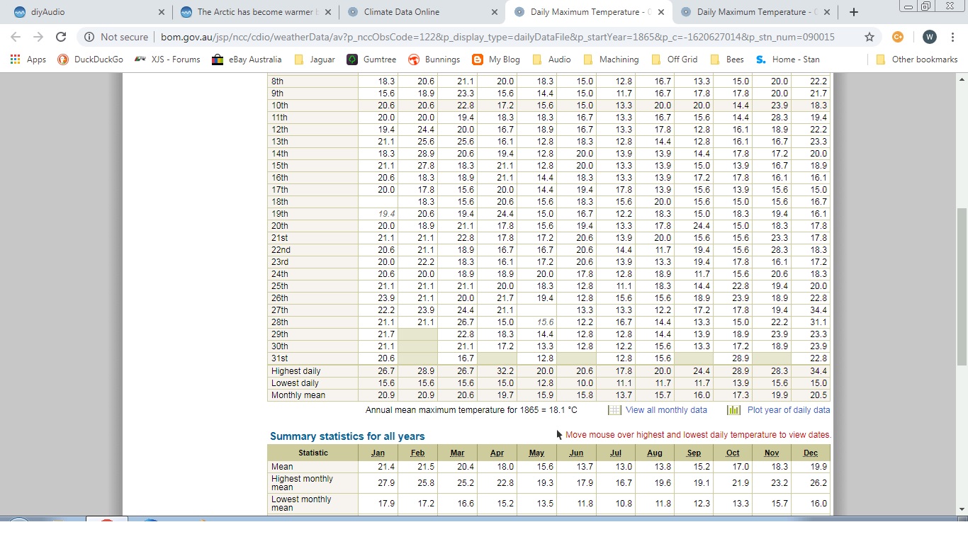The width and height of the screenshot is (968, 544).
Task: Click the Sep column header in summary statistics
Action: click(x=694, y=453)
